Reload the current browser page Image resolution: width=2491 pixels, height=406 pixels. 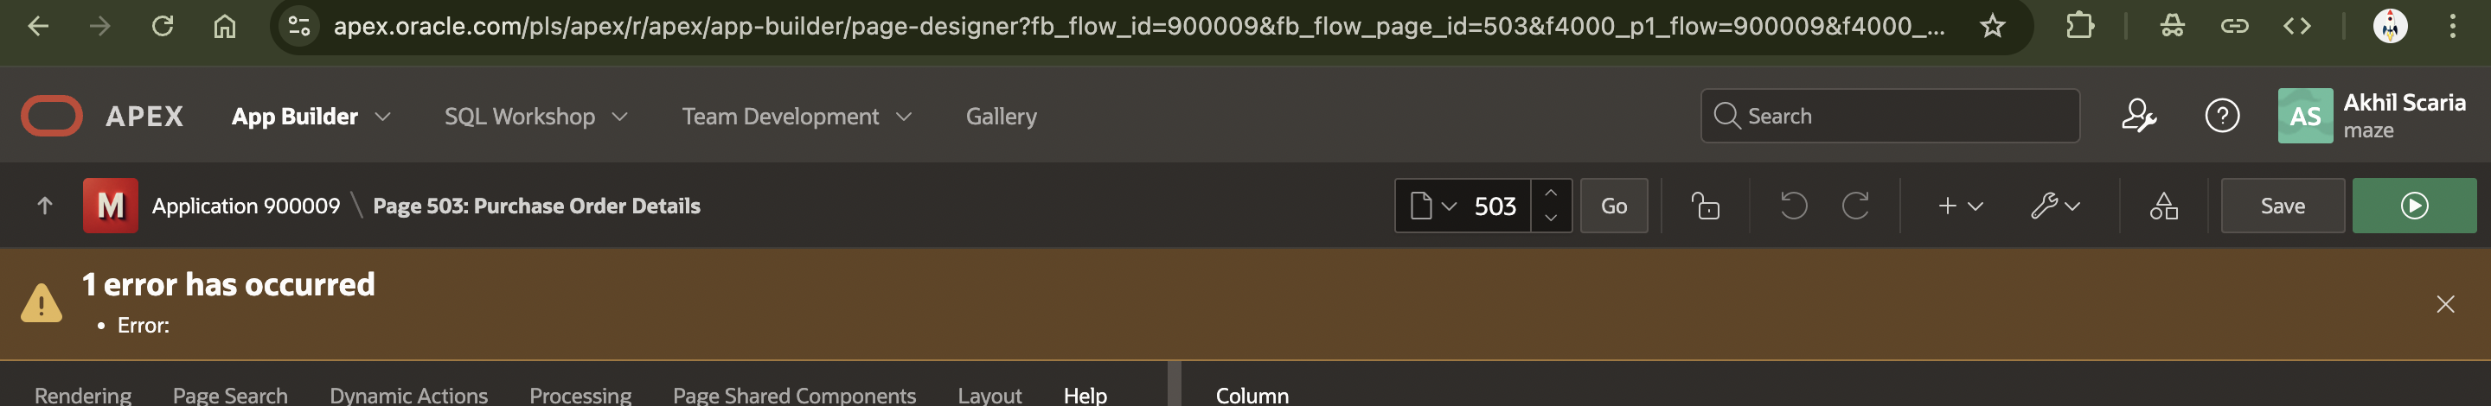163,26
